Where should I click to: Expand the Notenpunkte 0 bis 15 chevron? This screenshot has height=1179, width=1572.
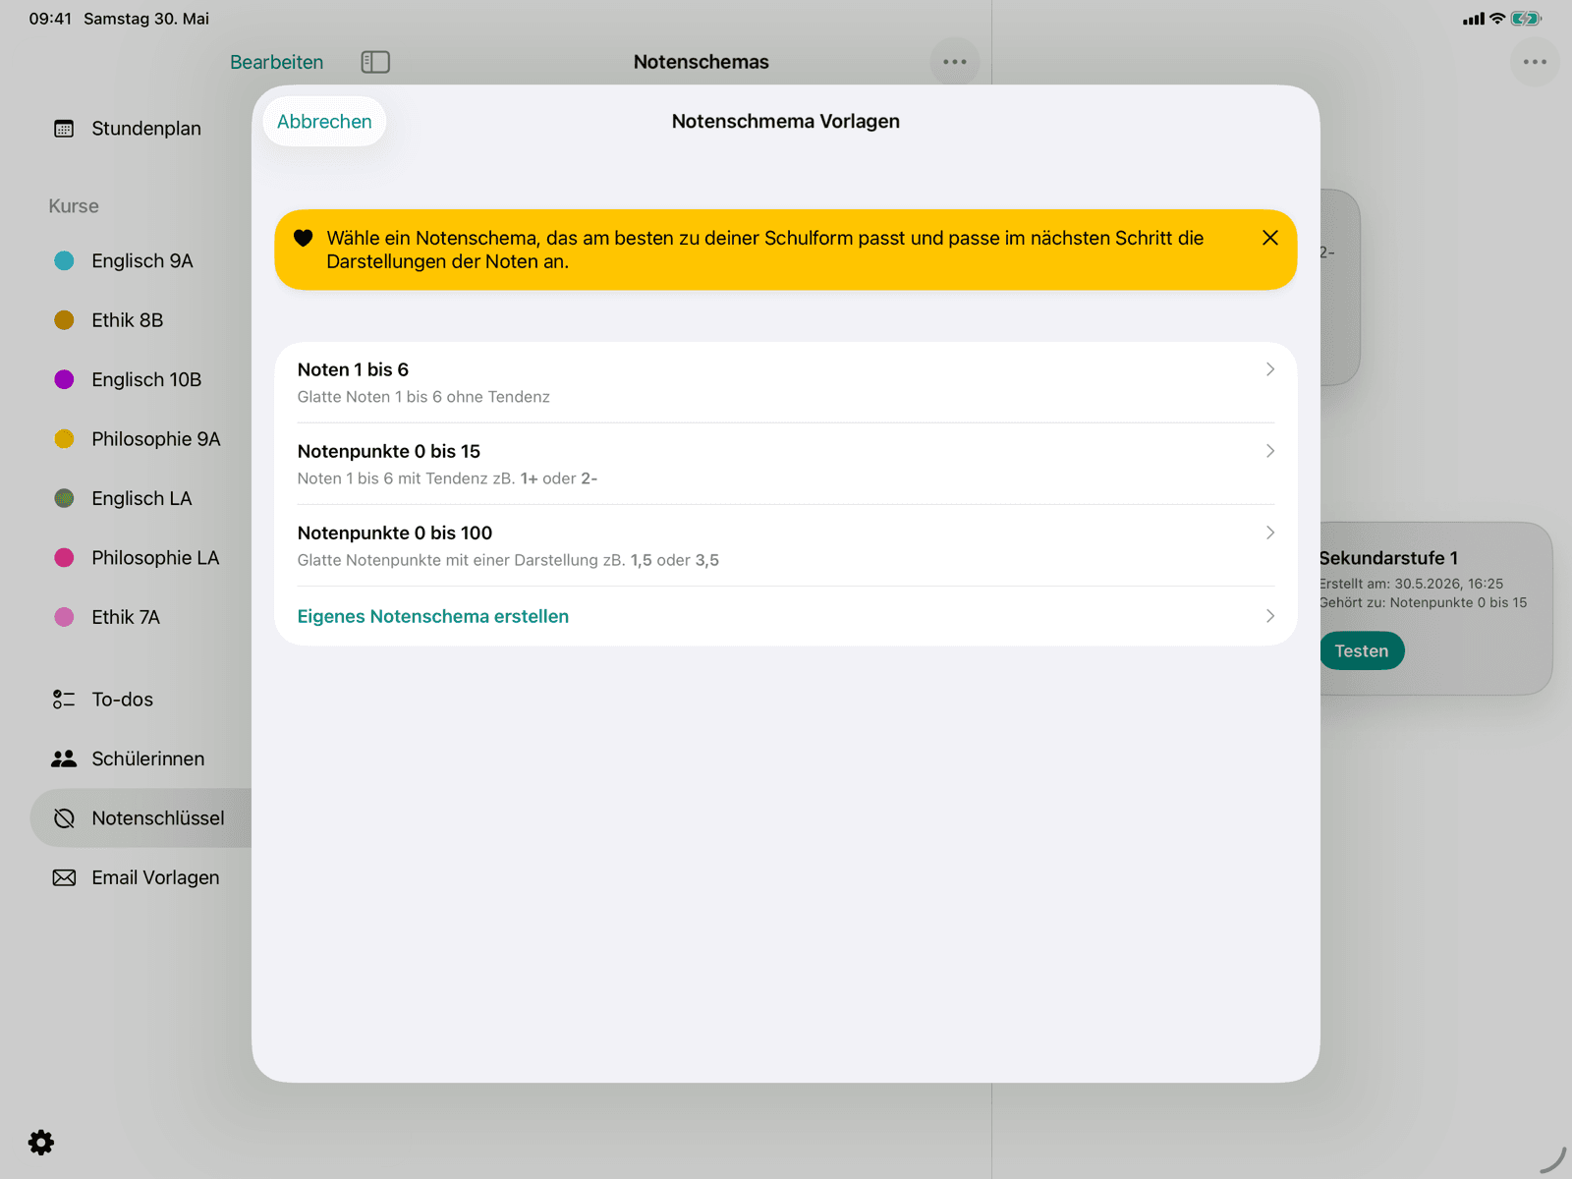(x=1270, y=451)
